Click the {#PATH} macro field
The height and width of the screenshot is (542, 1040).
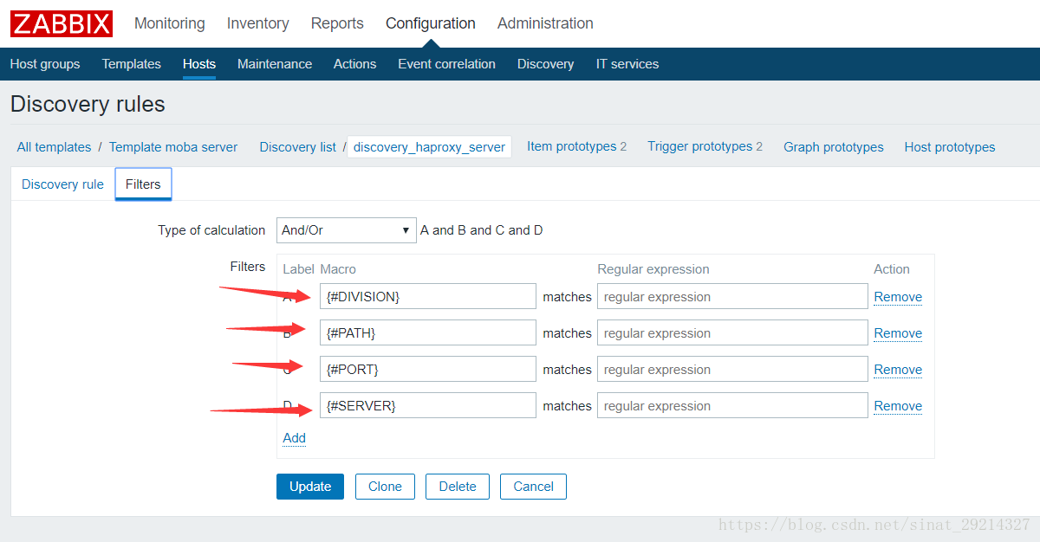point(428,332)
